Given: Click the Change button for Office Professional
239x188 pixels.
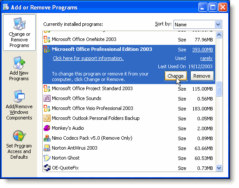Looking at the screenshot, I should tap(176, 76).
